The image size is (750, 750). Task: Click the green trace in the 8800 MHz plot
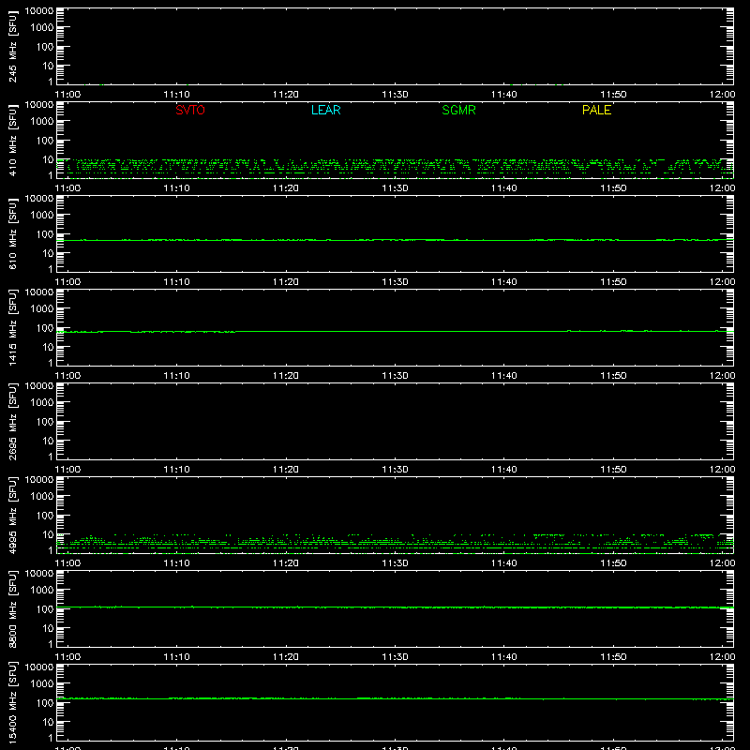(x=395, y=607)
